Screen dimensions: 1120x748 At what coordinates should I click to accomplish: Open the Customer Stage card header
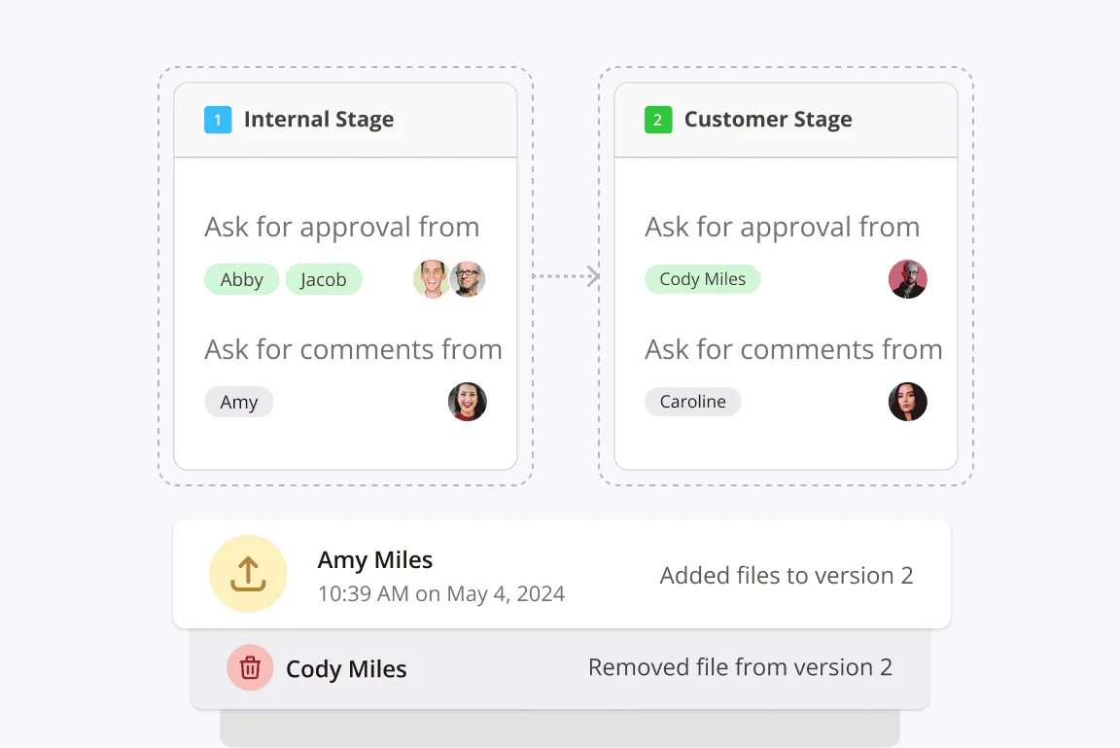click(x=768, y=119)
